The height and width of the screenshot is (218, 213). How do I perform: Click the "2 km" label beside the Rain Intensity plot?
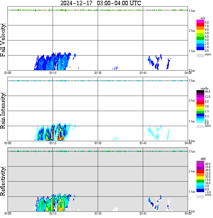point(192,100)
